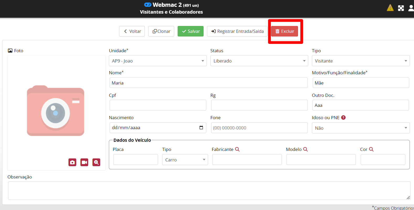Image resolution: width=414 pixels, height=210 pixels.
Task: Click the Excluir delete button
Action: point(285,31)
